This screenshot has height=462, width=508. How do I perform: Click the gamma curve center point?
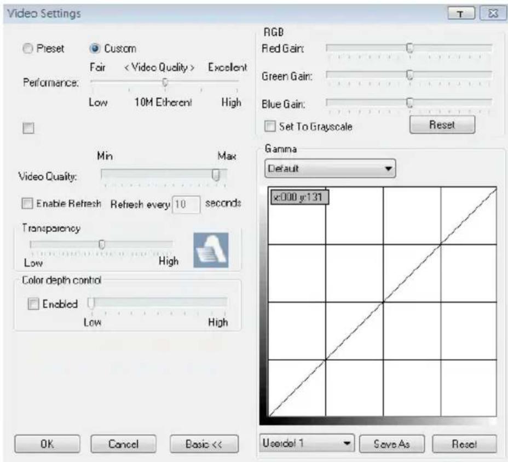tap(383, 302)
